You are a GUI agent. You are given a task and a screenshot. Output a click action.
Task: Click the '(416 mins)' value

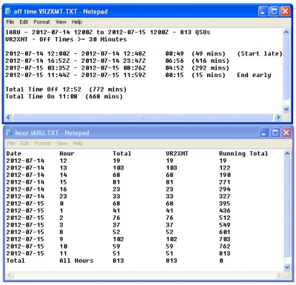point(210,61)
